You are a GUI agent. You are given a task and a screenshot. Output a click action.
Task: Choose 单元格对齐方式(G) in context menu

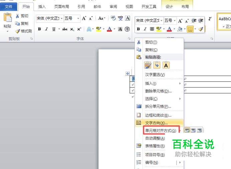[x=159, y=130]
